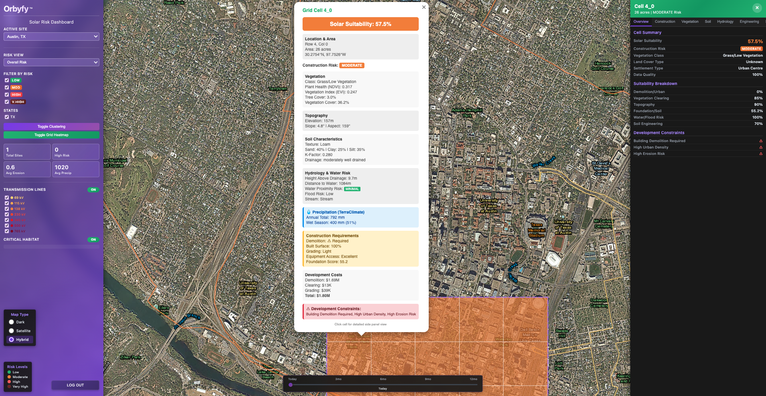Click the Tarrytown map label
Screen dimensions: 766x396
tap(278, 89)
